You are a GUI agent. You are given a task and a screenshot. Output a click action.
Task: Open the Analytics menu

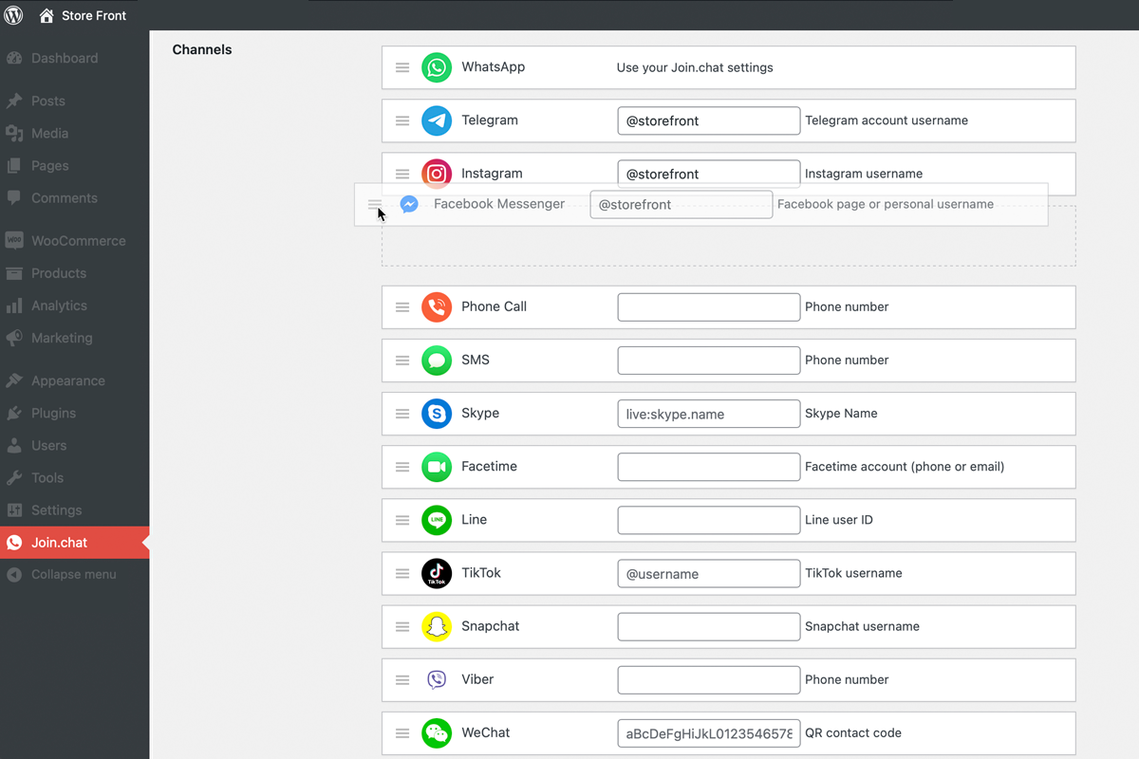(74, 305)
